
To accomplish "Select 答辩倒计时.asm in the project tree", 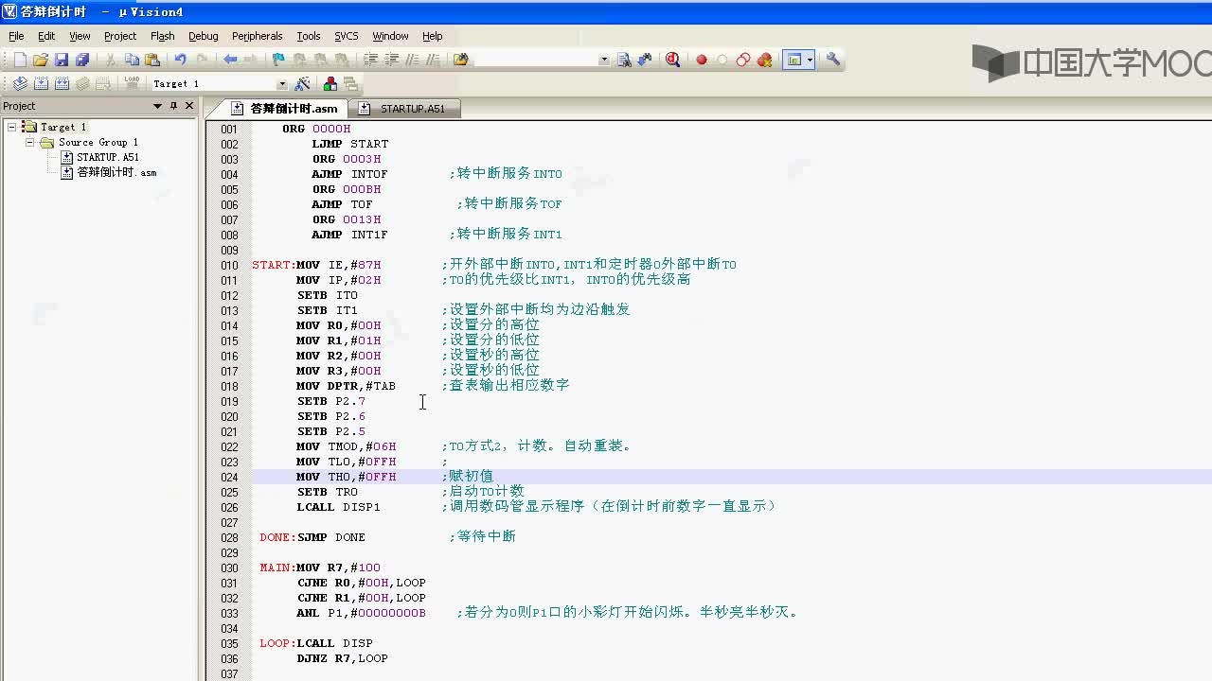I will (116, 172).
